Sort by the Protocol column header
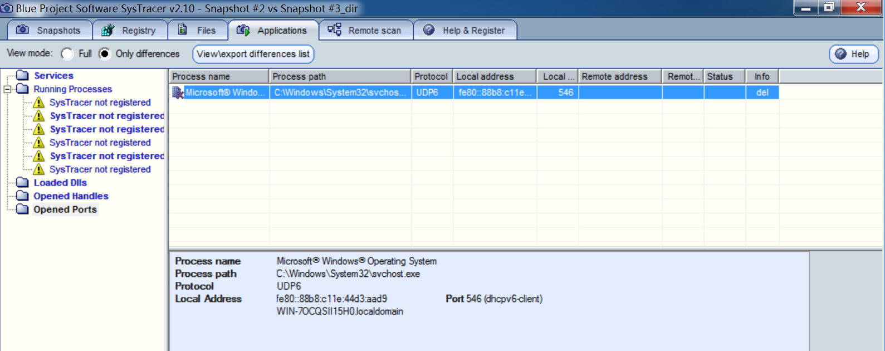The width and height of the screenshot is (885, 351). [x=432, y=76]
